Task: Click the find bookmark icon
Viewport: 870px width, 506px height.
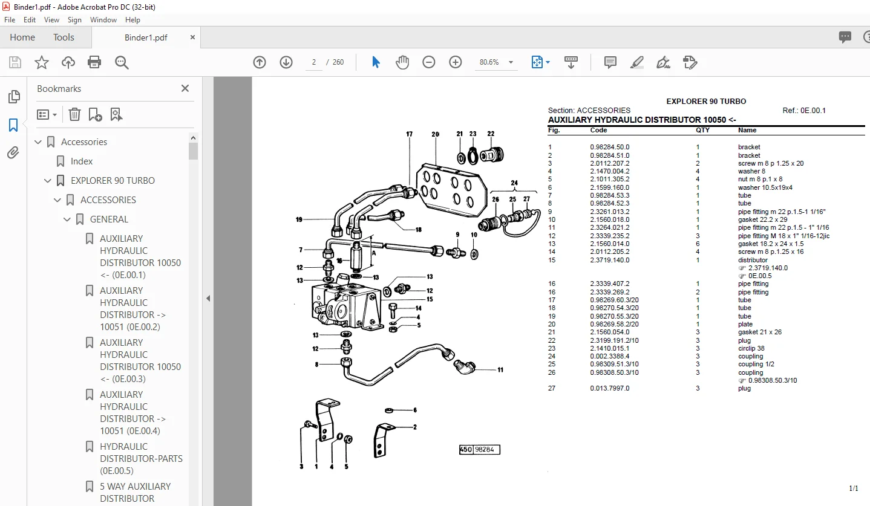Action: coord(116,114)
